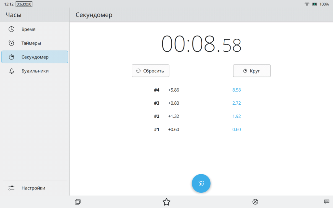This screenshot has width=333, height=208.
Task: Pause the running stopwatch
Action: pos(201,184)
